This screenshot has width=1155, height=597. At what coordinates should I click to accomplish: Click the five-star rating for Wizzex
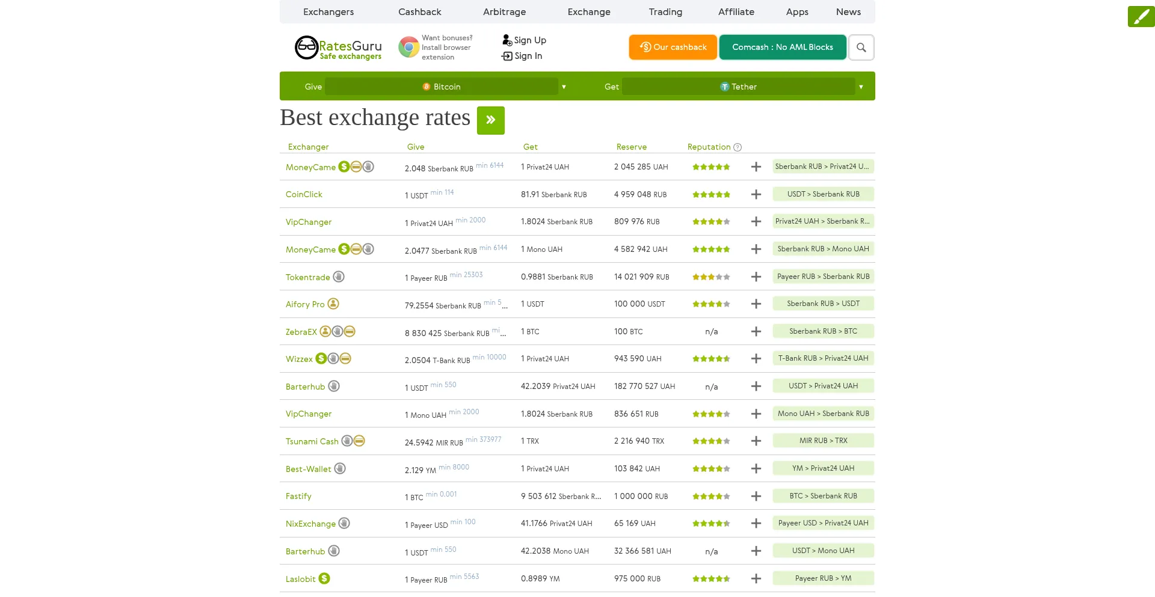click(711, 359)
